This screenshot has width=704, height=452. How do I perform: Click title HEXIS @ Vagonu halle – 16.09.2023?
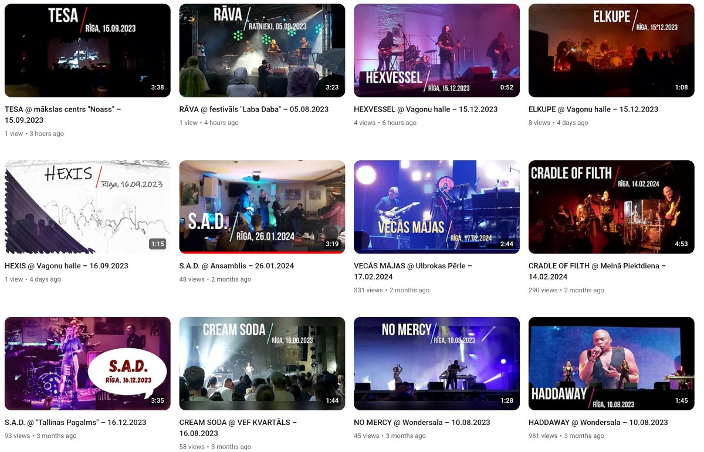point(66,266)
